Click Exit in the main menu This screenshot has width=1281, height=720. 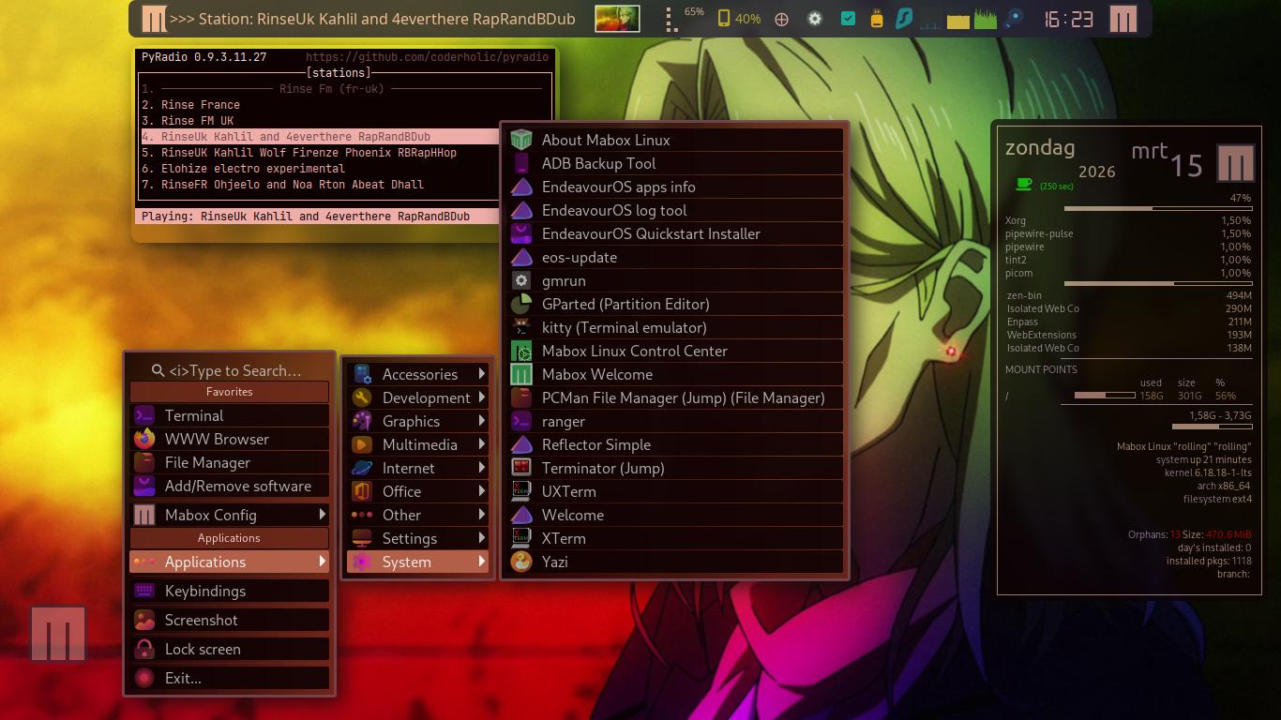pyautogui.click(x=183, y=678)
